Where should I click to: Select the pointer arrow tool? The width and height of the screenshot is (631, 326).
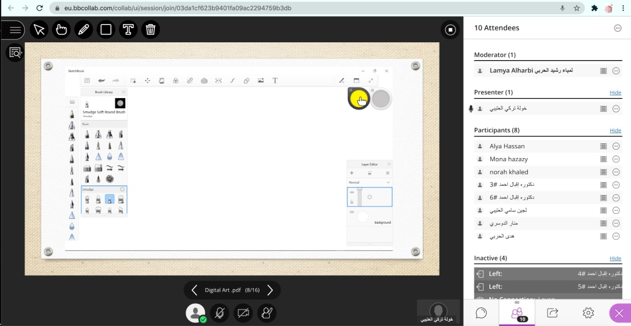[x=39, y=30]
